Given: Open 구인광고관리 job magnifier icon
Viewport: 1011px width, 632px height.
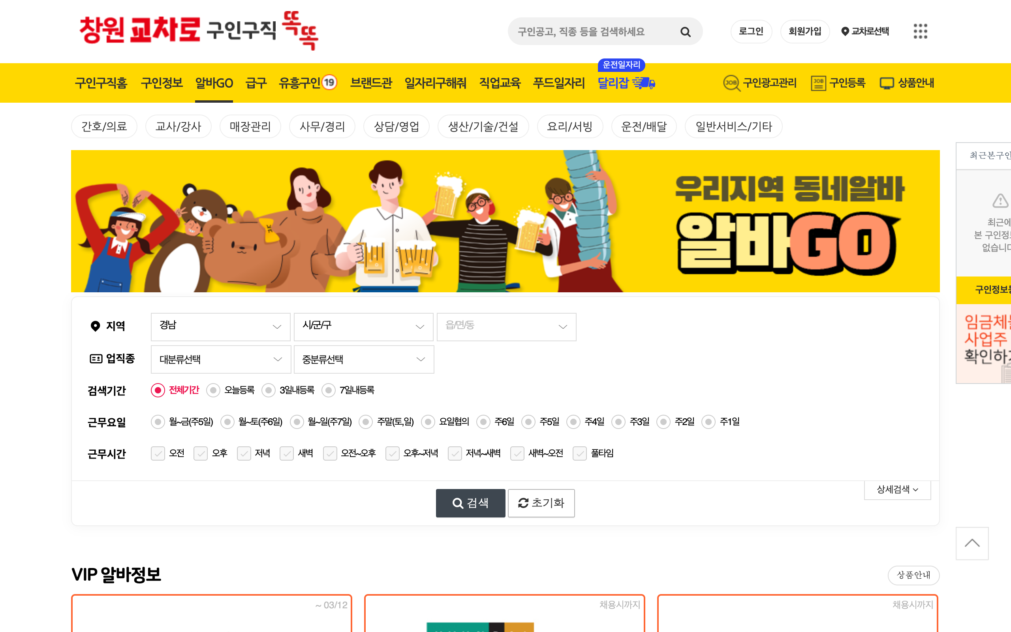Looking at the screenshot, I should pos(731,83).
